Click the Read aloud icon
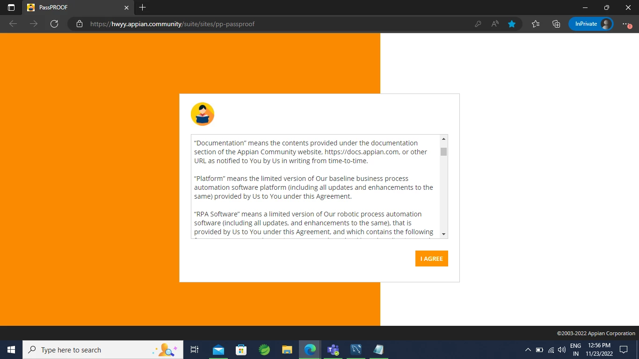Viewport: 639px width, 359px height. tap(495, 24)
